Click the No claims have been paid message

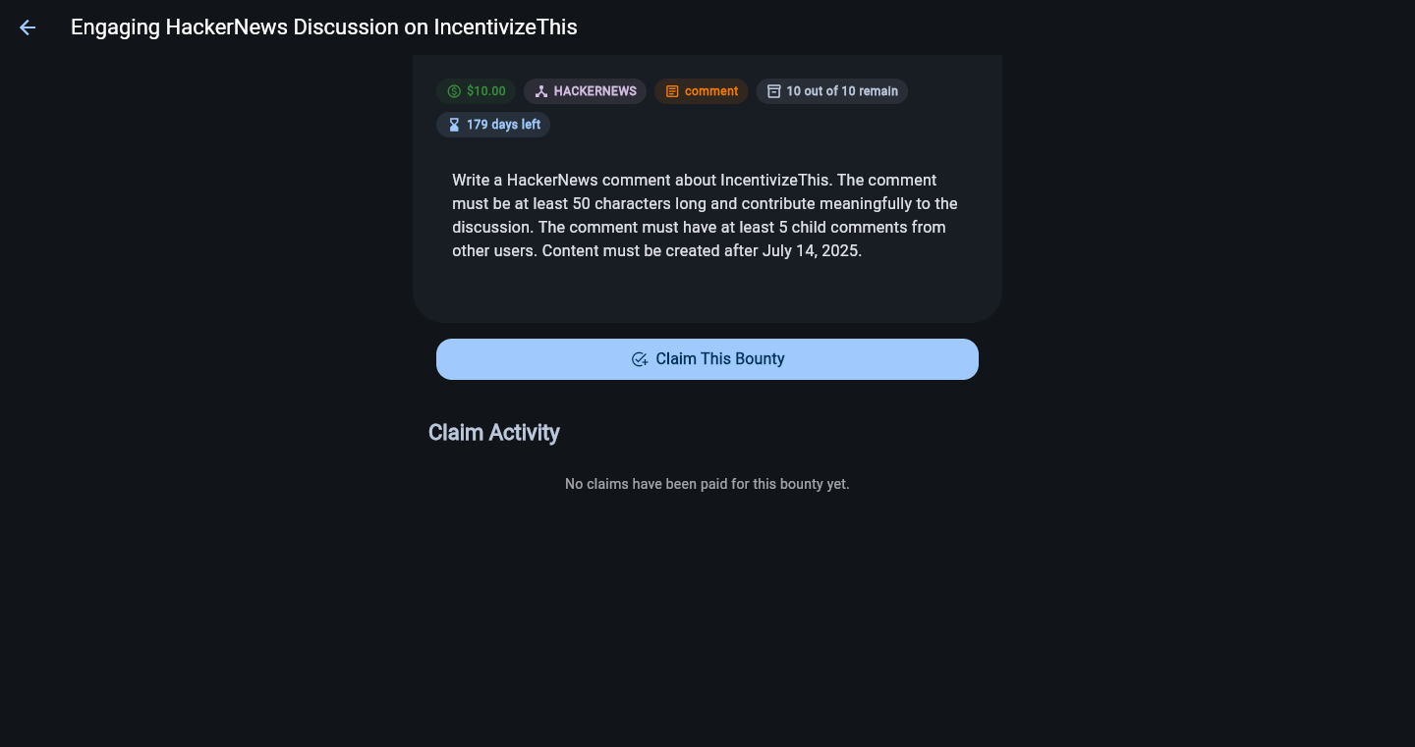tap(707, 484)
